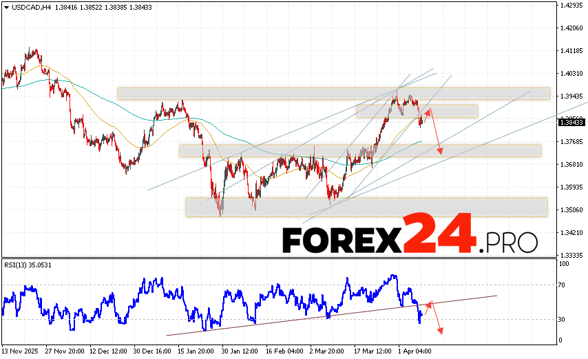Screen dimensions: 588x359
Task: Select the 17 Mar 12:00 date label
Action: (372, 351)
